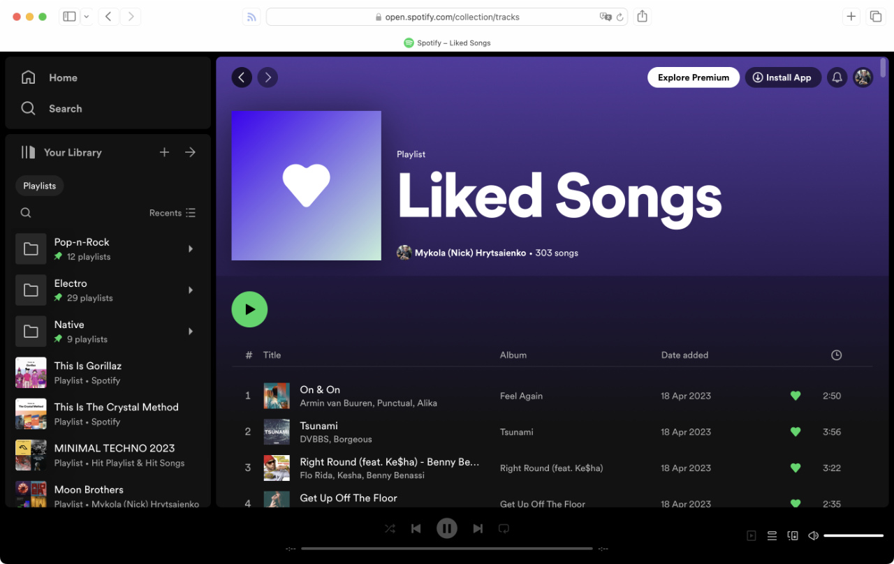Open MINIMAL TECHNO 2023 playlist
Image resolution: width=894 pixels, height=564 pixels.
click(108, 455)
